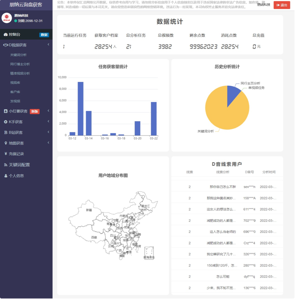Click the blue 同行主页分析 pie slice

click(233, 94)
